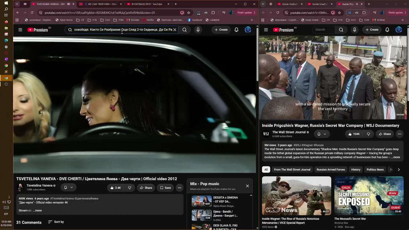Like the Wagner documentary (104K)

(354, 134)
